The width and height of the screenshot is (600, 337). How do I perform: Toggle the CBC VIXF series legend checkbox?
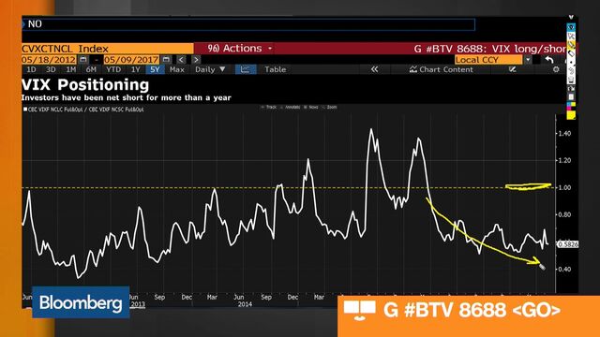pos(25,110)
